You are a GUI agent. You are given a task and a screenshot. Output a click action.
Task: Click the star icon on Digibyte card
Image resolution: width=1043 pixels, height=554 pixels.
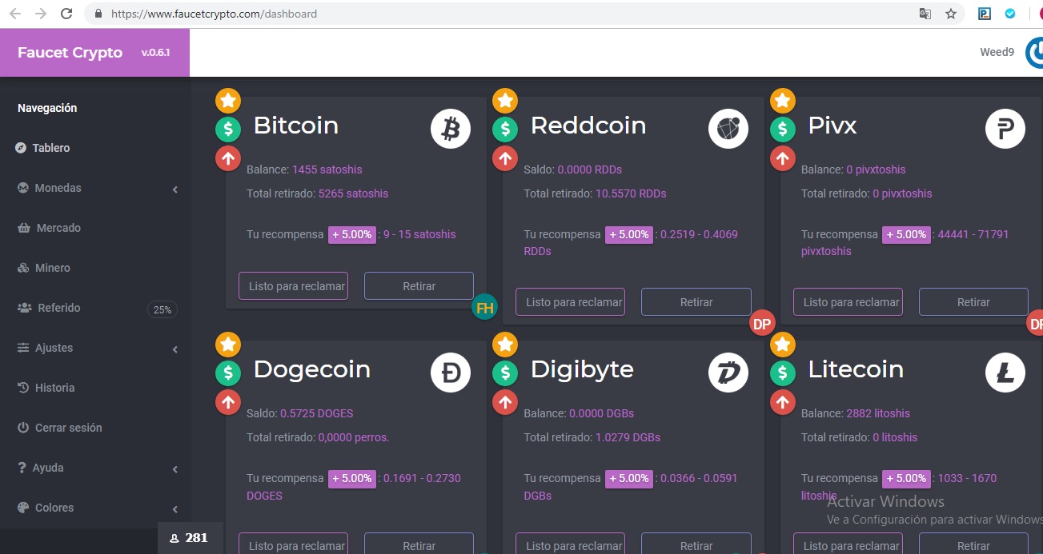pyautogui.click(x=505, y=345)
